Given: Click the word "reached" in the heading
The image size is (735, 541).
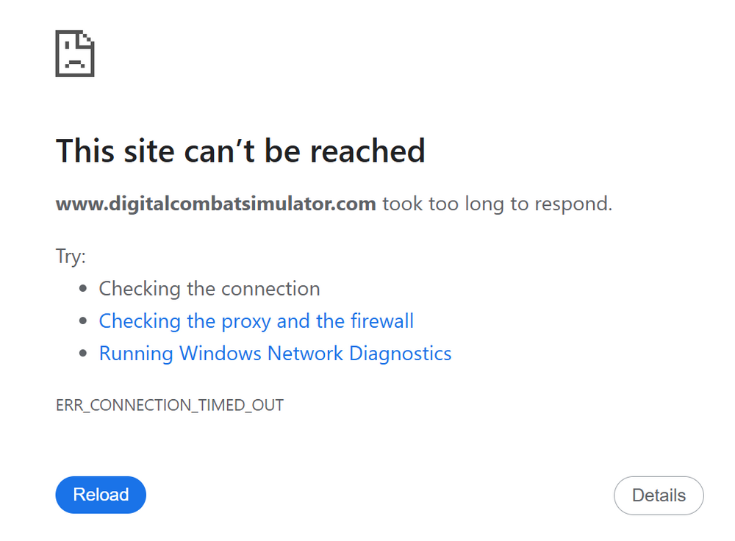Looking at the screenshot, I should tap(367, 151).
